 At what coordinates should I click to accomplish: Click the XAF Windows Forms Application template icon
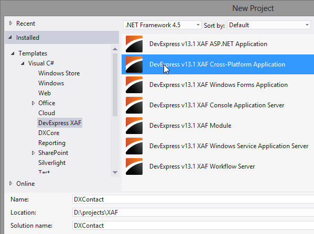point(134,85)
